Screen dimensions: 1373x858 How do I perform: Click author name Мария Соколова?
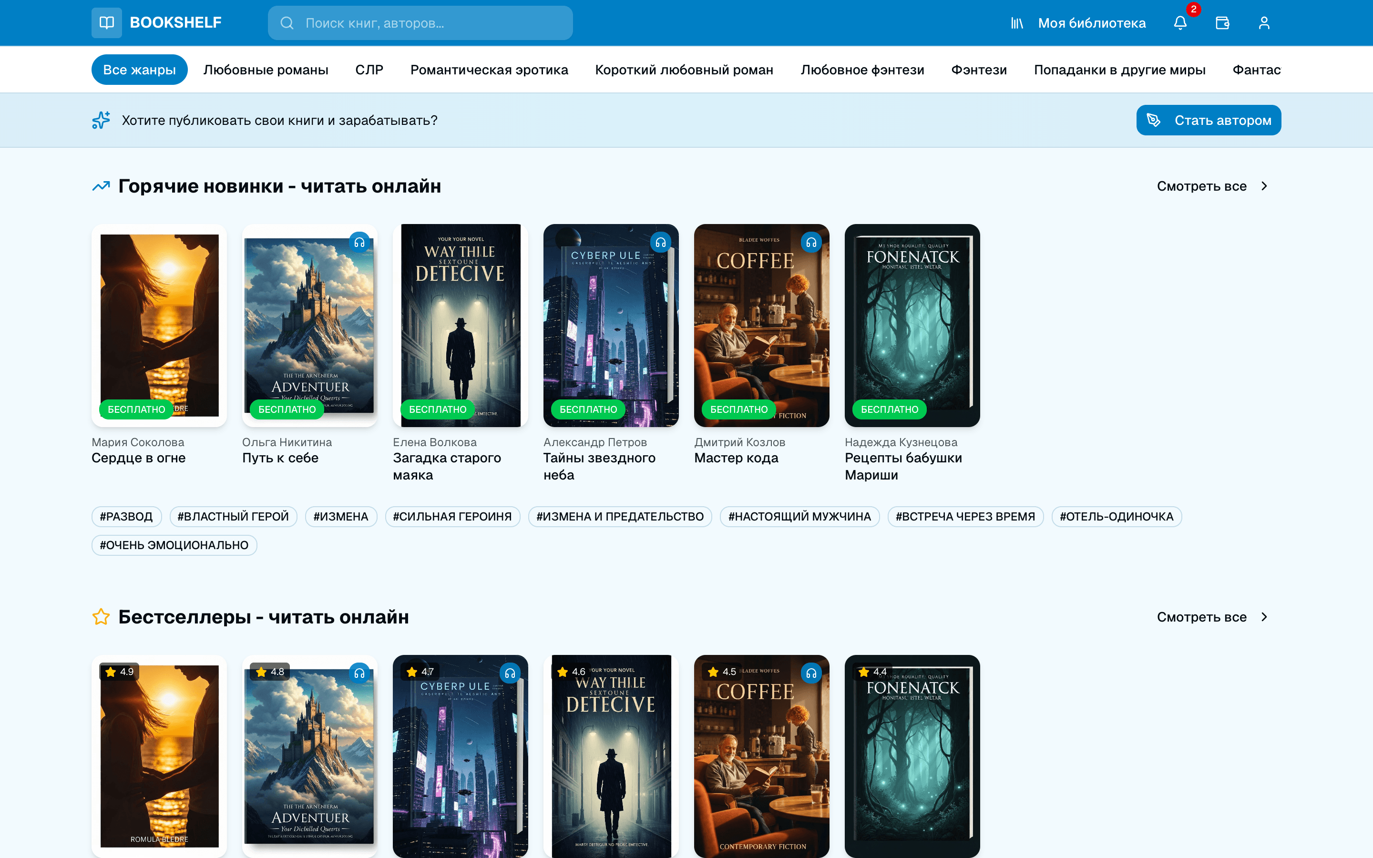(x=138, y=442)
